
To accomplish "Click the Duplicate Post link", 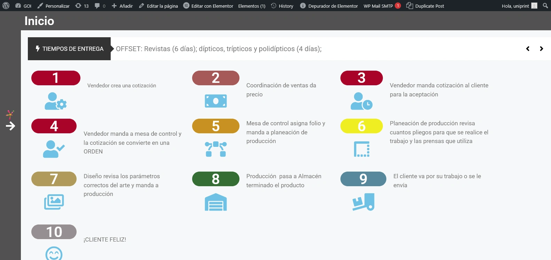I will [x=425, y=6].
